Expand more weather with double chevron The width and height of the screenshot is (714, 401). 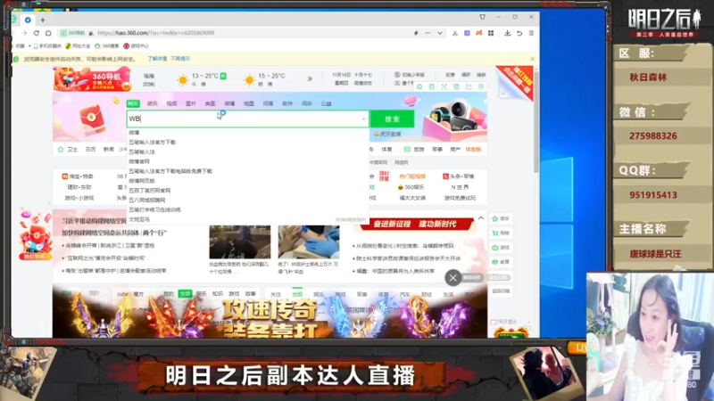tap(310, 78)
